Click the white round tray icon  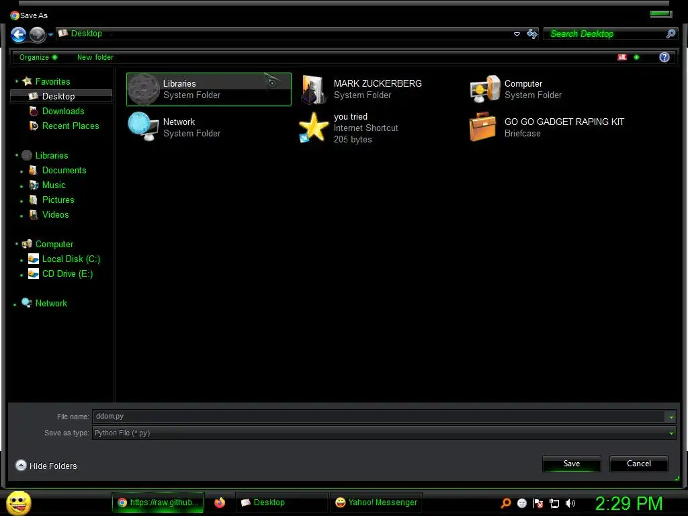click(521, 503)
